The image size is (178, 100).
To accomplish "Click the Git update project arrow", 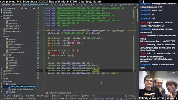I will tap(105, 5).
